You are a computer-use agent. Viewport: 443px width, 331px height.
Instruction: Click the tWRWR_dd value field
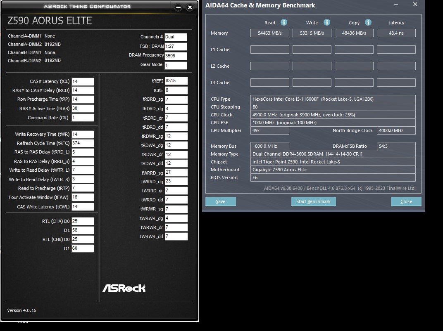(176, 236)
